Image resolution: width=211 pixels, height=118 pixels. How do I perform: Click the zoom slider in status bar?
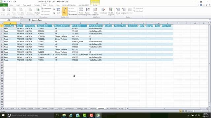[201, 111]
